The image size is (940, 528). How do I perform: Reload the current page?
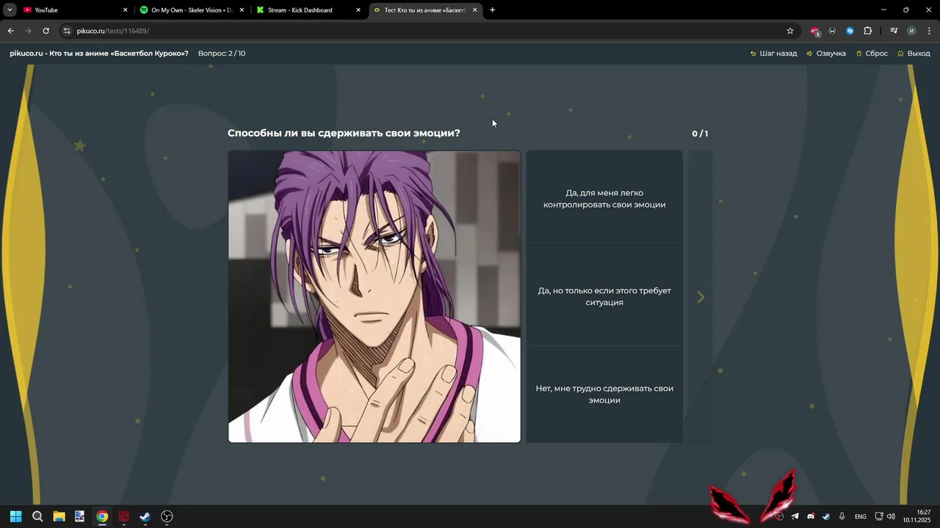click(x=46, y=31)
